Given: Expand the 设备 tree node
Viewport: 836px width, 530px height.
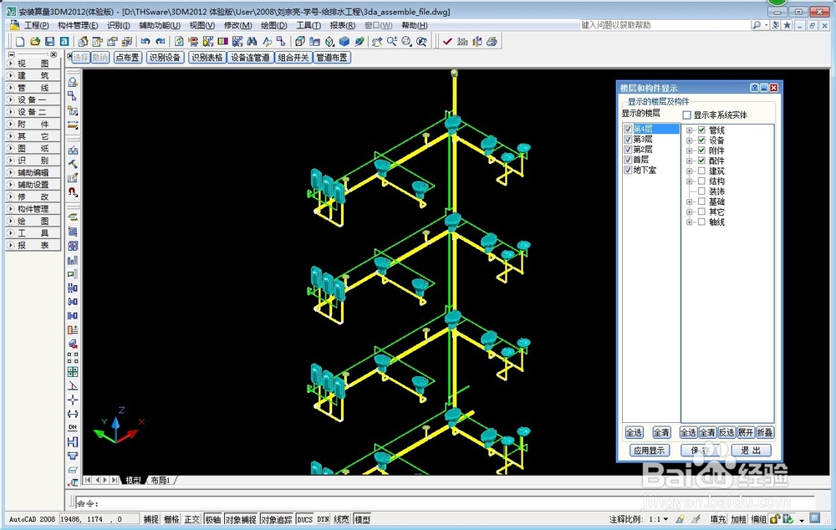Looking at the screenshot, I should [x=690, y=140].
